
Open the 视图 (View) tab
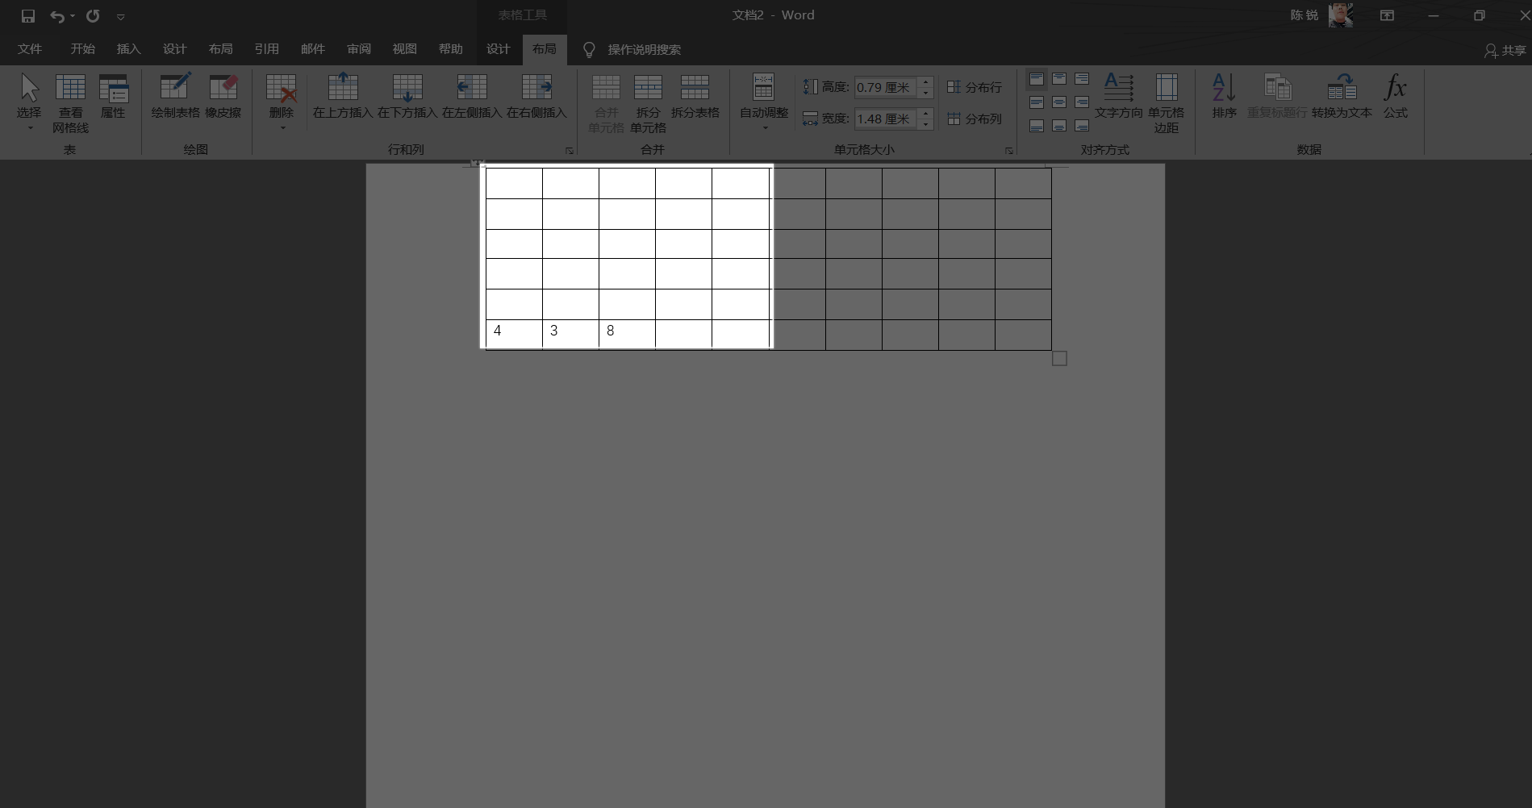405,49
